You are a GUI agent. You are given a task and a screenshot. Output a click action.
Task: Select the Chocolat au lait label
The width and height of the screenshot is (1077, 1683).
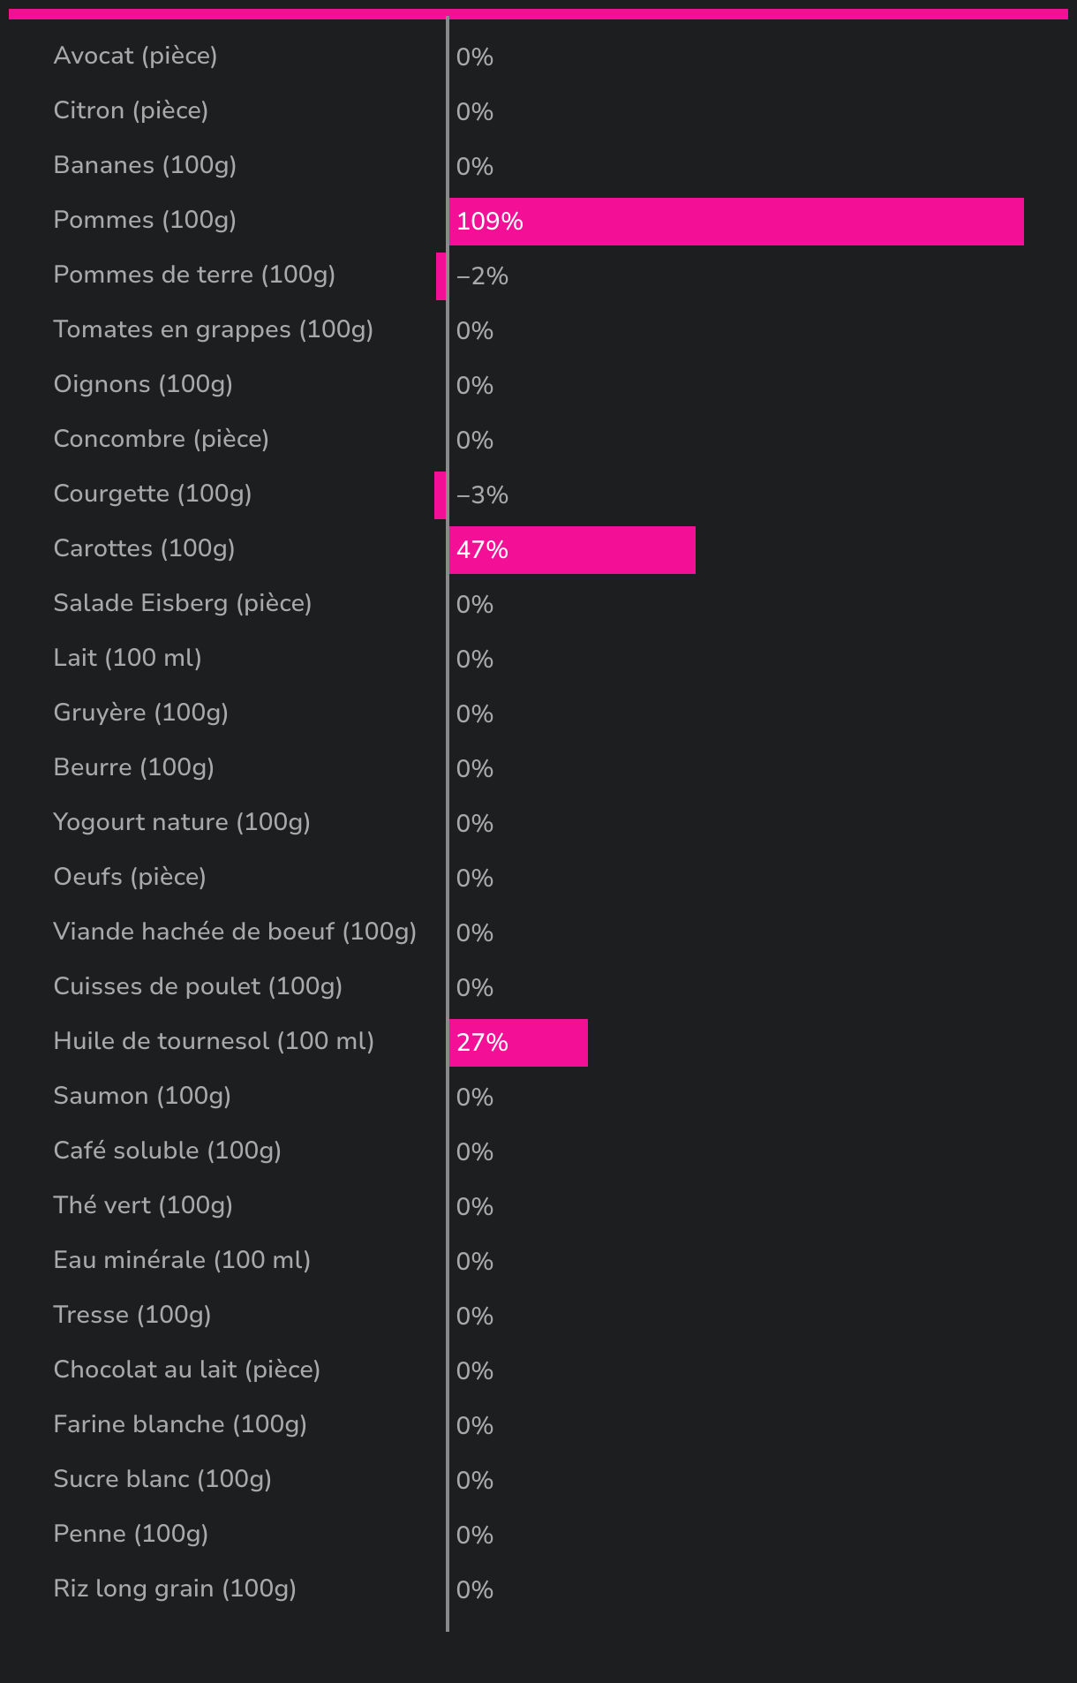186,1370
